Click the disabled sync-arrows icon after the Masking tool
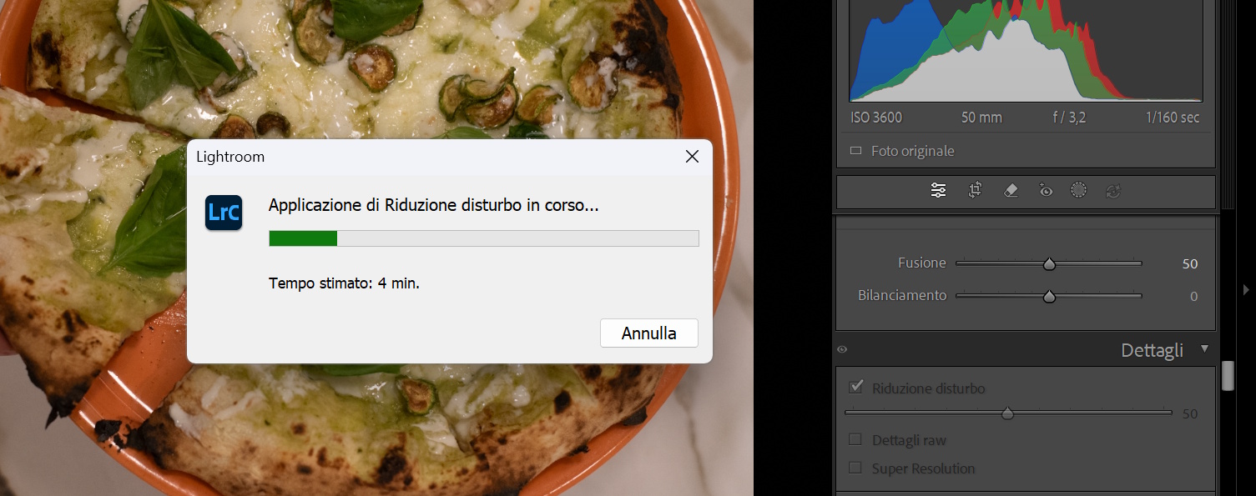The width and height of the screenshot is (1256, 496). (x=1112, y=191)
